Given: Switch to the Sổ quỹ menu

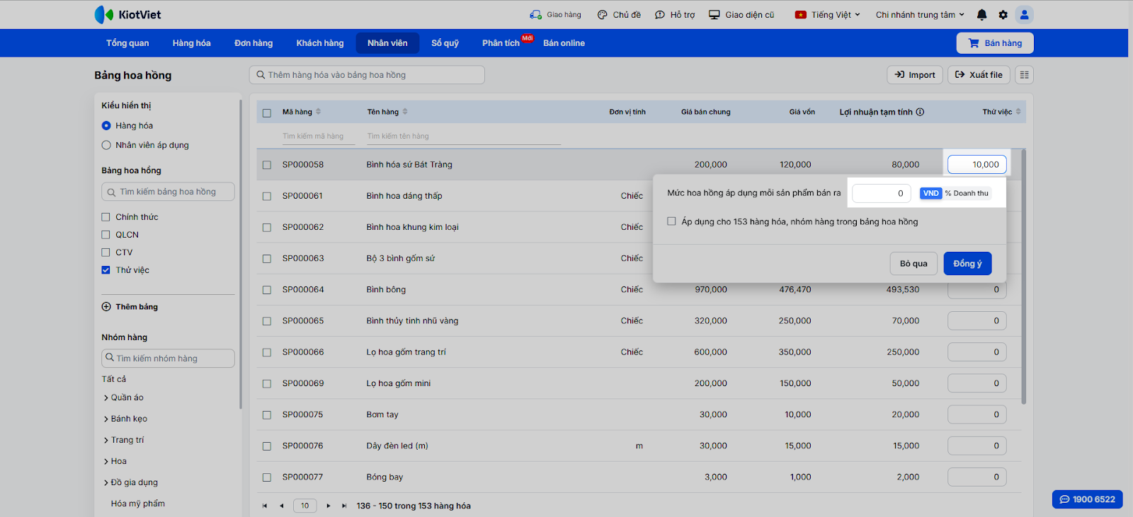Looking at the screenshot, I should tap(445, 43).
